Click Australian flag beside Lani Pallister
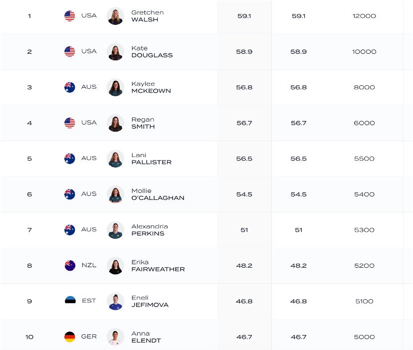 pos(70,159)
